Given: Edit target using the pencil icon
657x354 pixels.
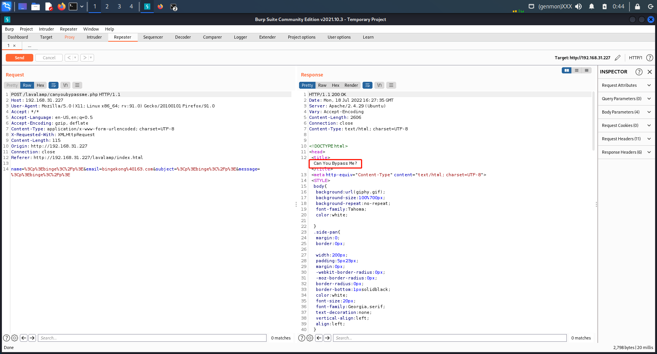Looking at the screenshot, I should click(618, 58).
